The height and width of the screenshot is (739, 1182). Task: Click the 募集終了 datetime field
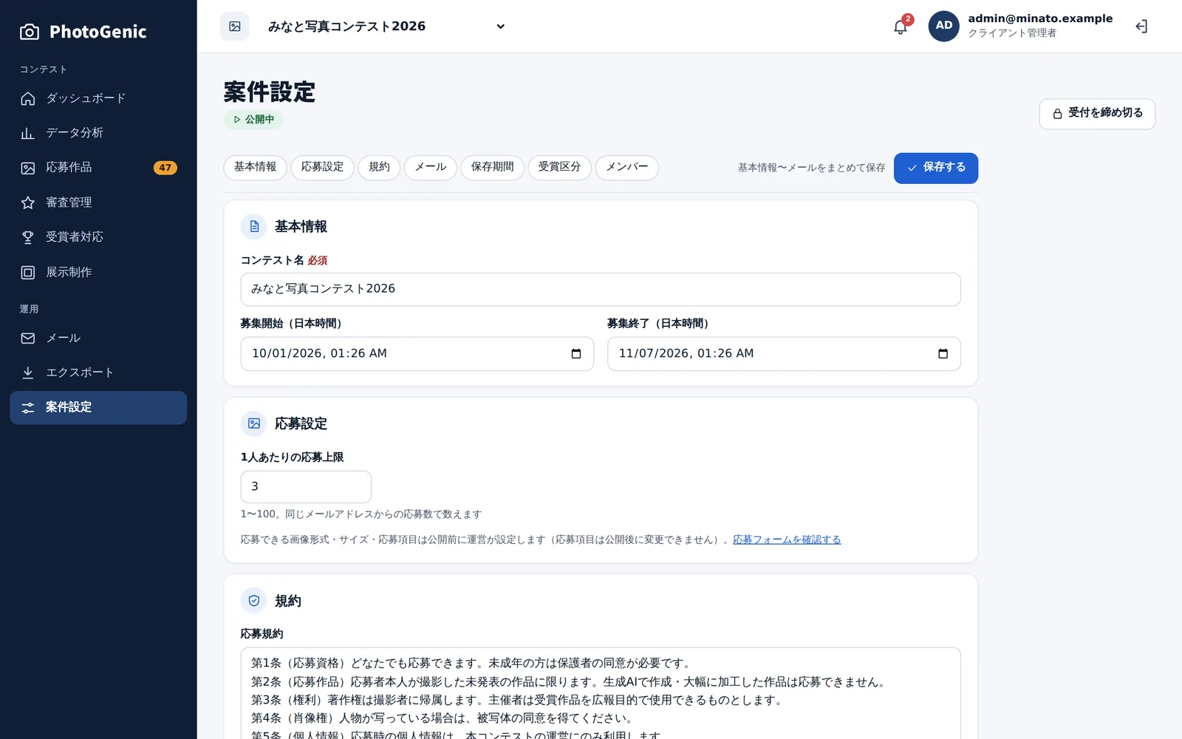pyautogui.click(x=784, y=354)
